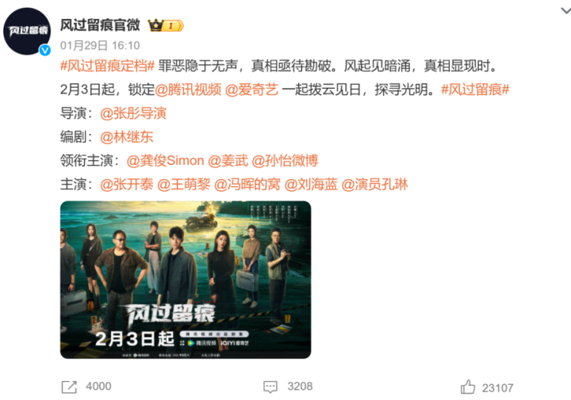Visit the @爱奇艺 mention
This screenshot has width=571, height=400.
(x=251, y=90)
